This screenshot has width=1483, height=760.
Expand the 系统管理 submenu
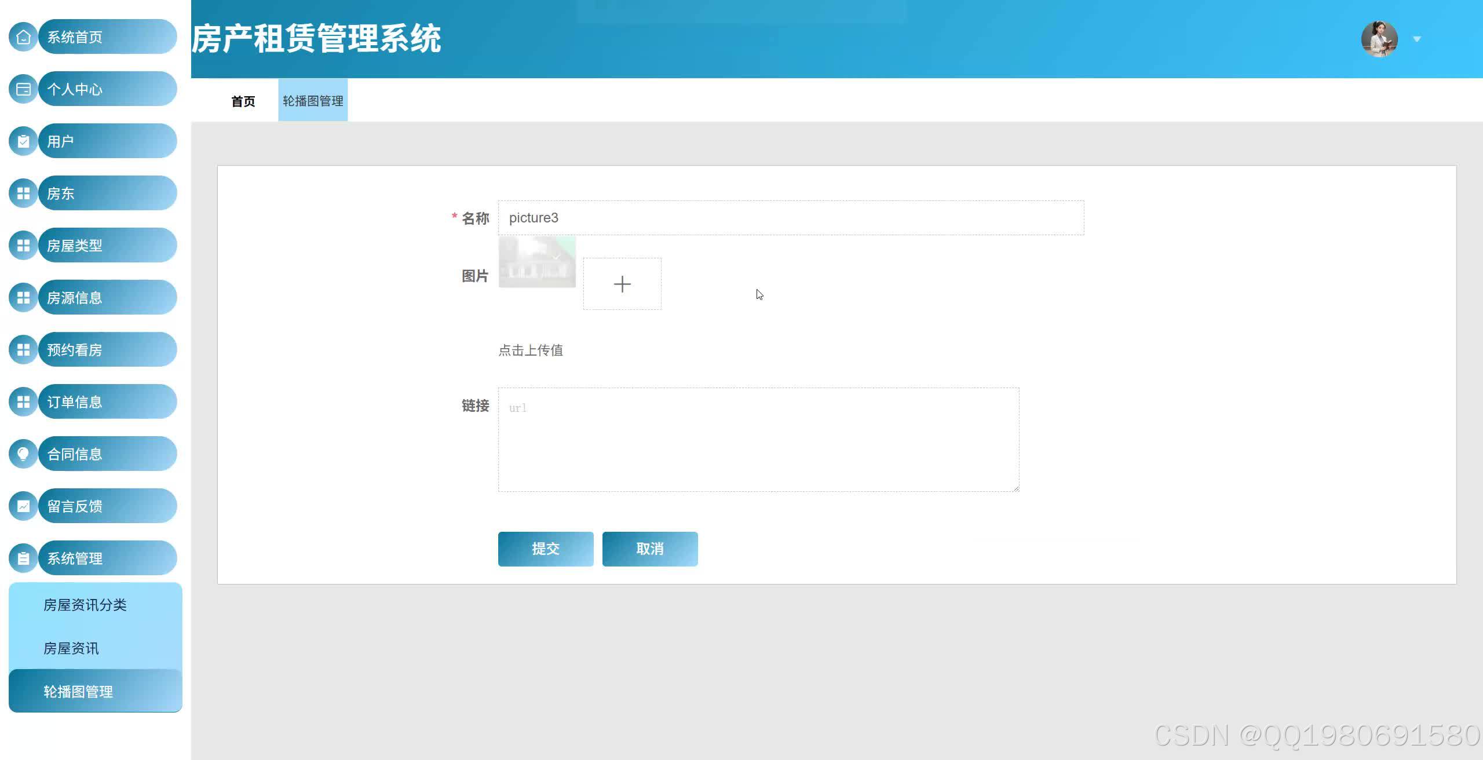point(93,558)
